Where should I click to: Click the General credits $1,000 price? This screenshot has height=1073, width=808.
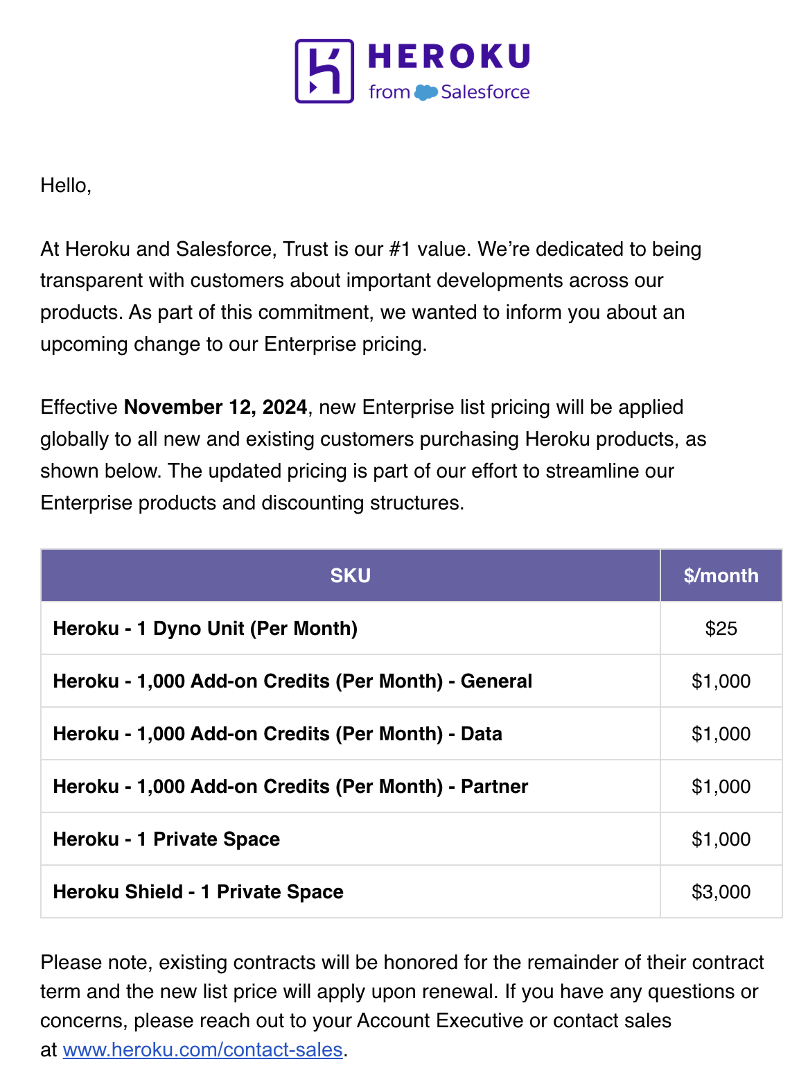721,681
